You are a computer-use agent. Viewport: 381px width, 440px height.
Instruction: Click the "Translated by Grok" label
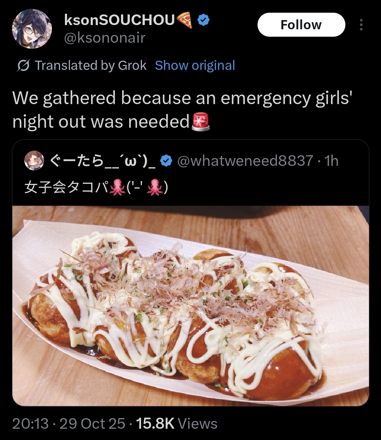(91, 66)
